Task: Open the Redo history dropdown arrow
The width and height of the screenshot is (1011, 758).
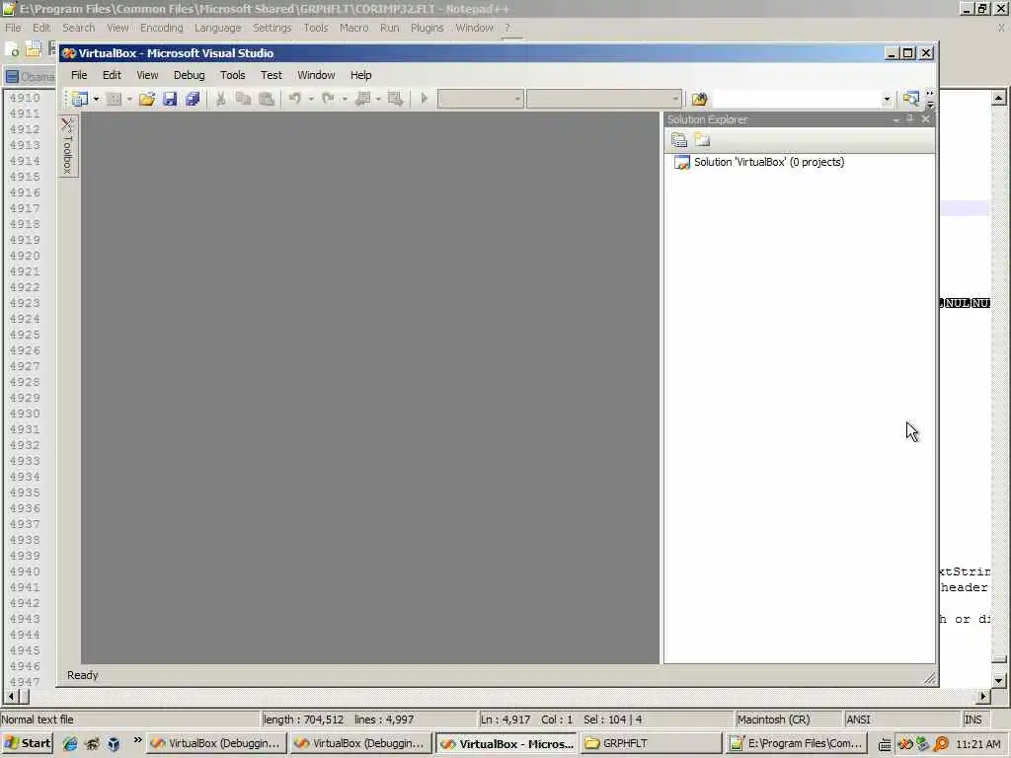Action: (x=345, y=99)
